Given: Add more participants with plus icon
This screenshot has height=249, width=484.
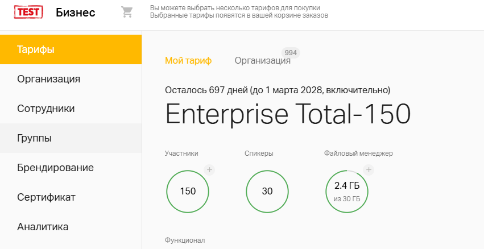Looking at the screenshot, I should tap(209, 169).
